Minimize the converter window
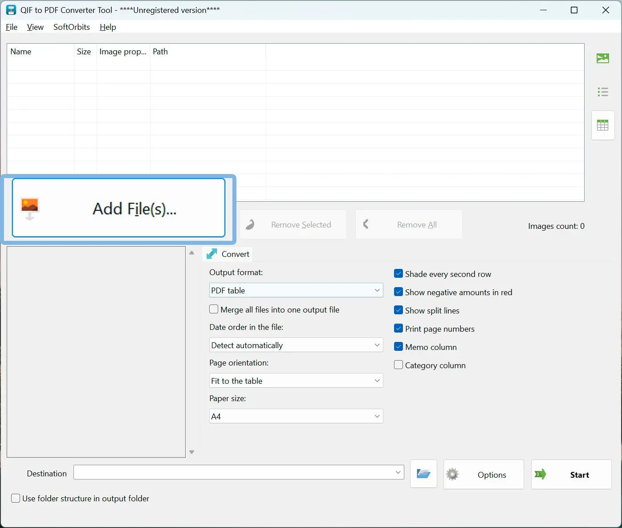 tap(543, 10)
